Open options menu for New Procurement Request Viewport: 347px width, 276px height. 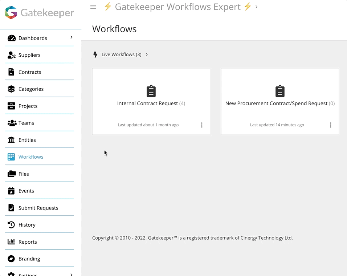(x=330, y=125)
